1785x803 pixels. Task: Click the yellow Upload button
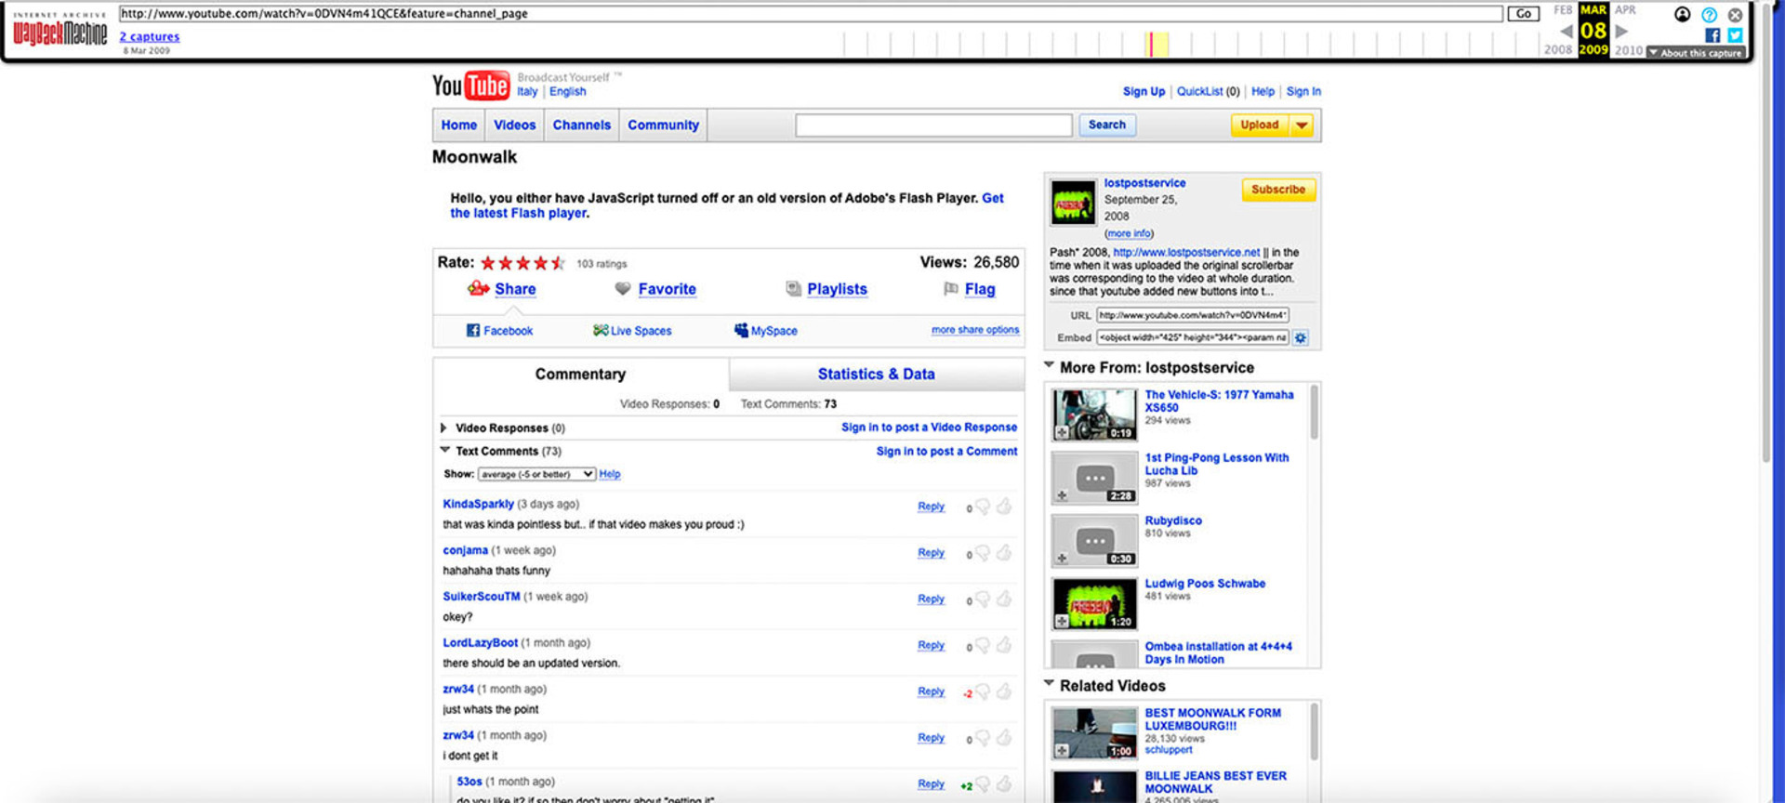tap(1260, 125)
